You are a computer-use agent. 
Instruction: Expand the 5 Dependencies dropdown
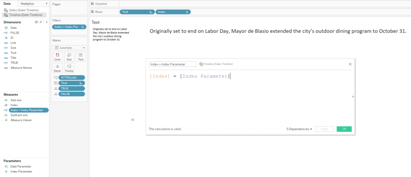click(299, 129)
